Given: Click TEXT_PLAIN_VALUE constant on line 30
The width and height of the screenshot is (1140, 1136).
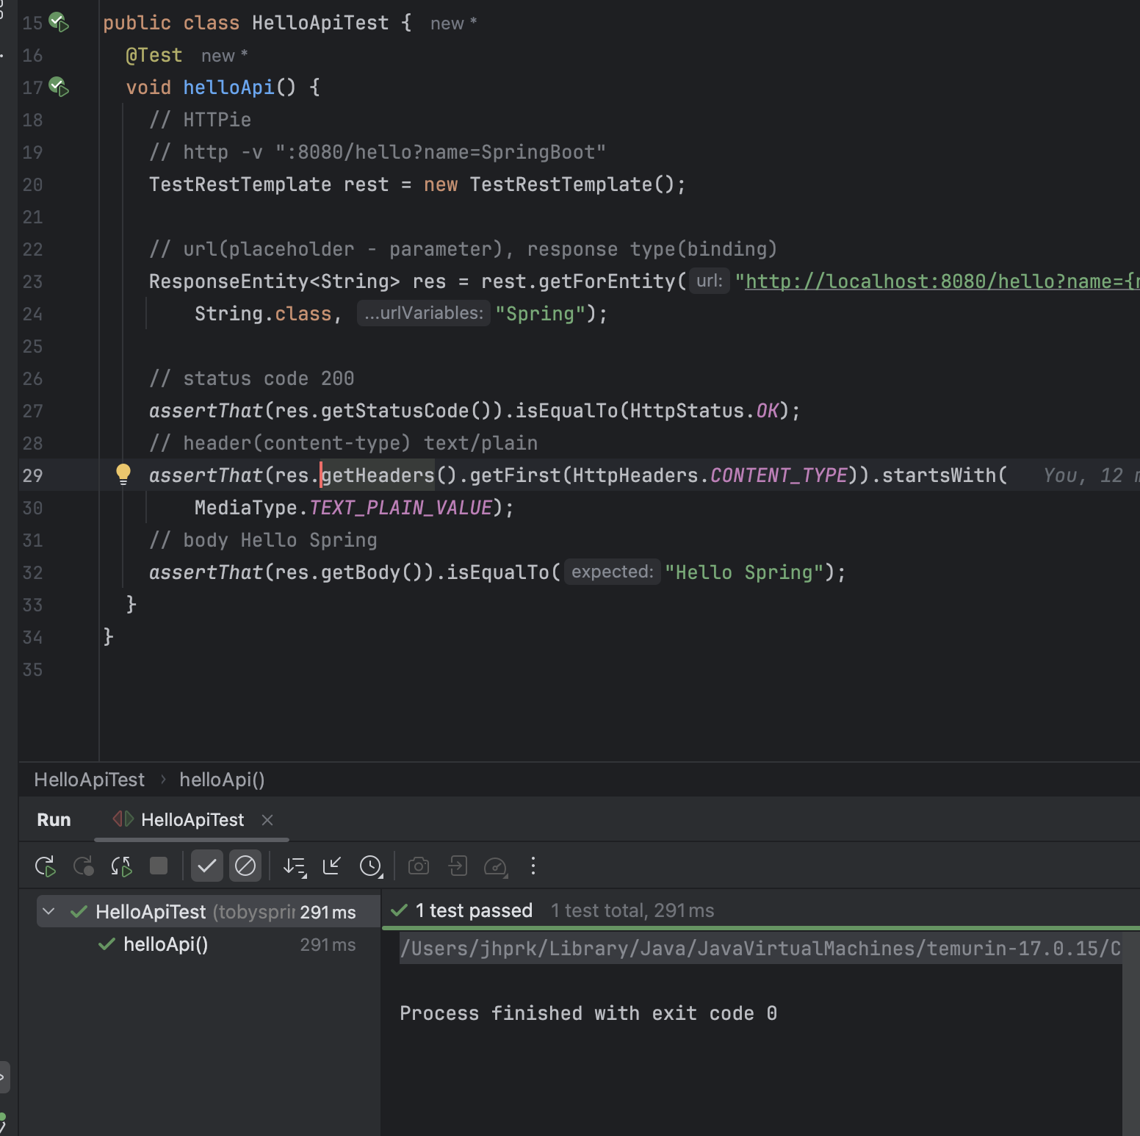Looking at the screenshot, I should click(401, 508).
